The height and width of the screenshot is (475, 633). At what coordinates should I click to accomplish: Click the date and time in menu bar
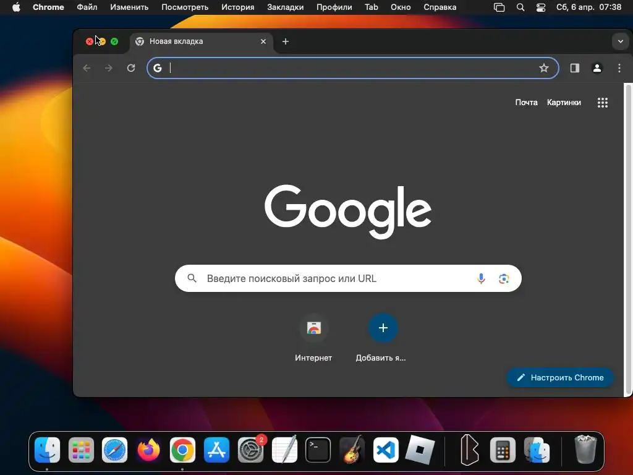[588, 7]
